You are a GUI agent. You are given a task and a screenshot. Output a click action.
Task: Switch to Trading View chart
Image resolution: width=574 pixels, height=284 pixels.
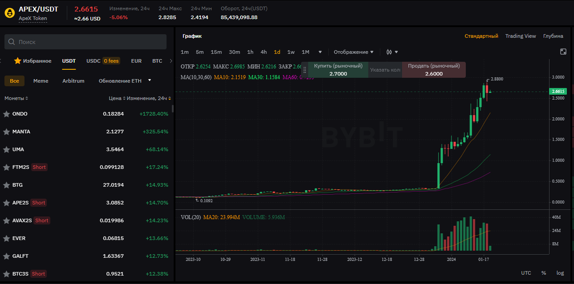tap(520, 36)
